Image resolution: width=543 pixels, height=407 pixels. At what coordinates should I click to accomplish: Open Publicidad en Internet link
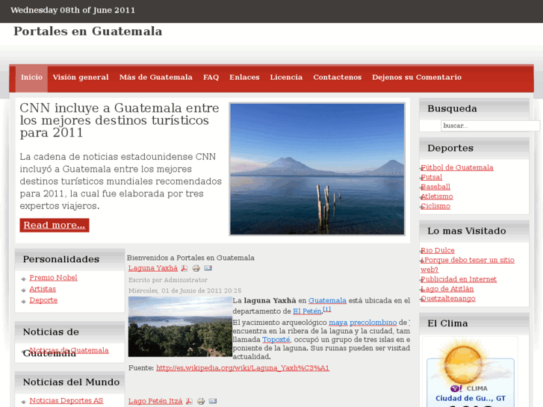pos(459,279)
